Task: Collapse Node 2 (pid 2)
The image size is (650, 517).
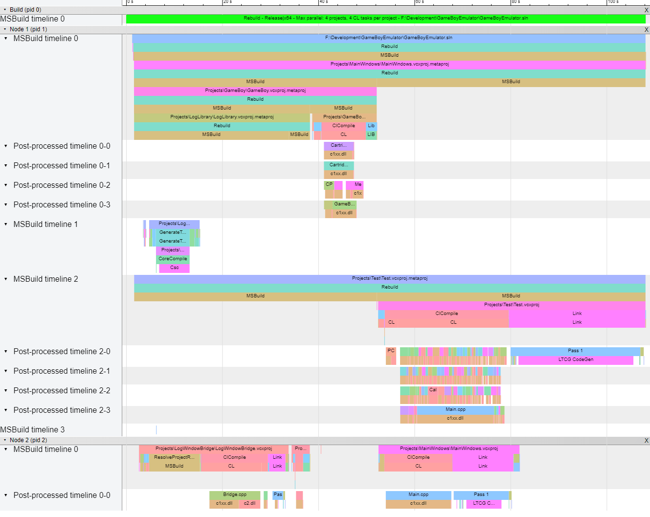Action: pyautogui.click(x=4, y=440)
